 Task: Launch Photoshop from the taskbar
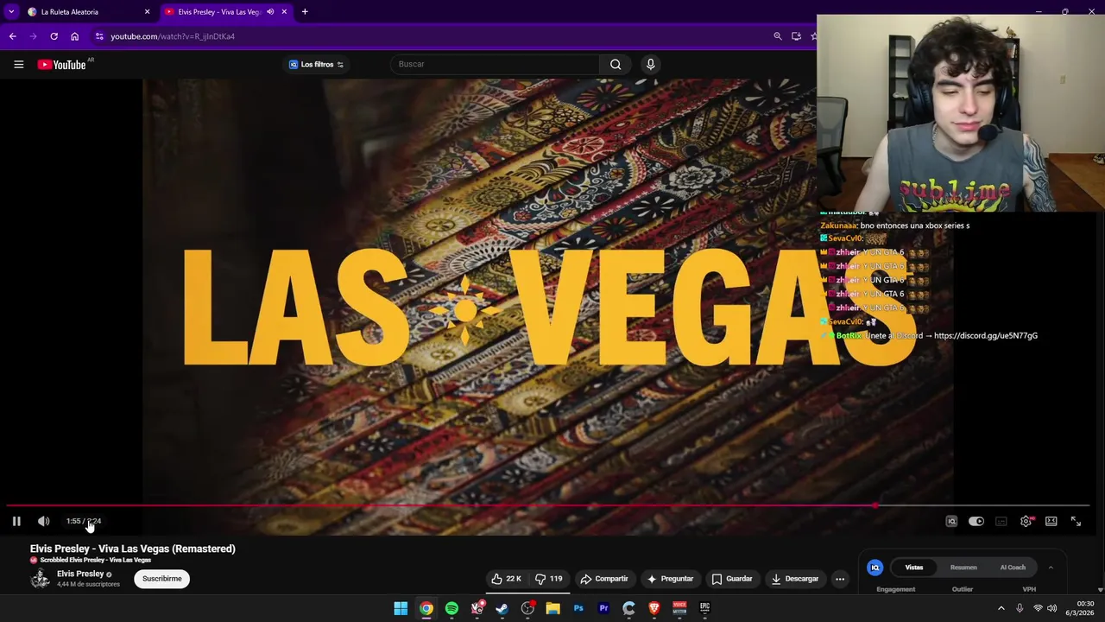pyautogui.click(x=578, y=609)
